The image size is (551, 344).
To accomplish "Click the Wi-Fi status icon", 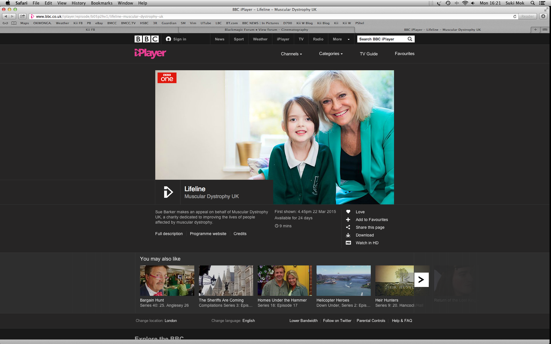I will [x=465, y=3].
